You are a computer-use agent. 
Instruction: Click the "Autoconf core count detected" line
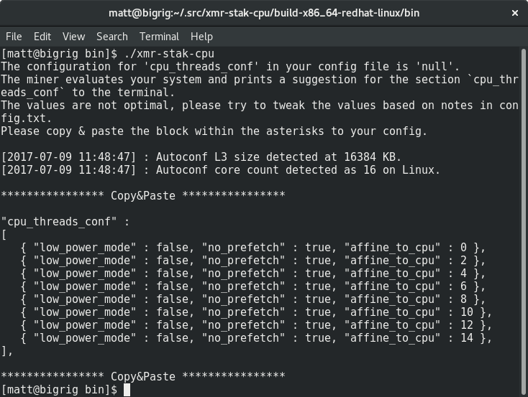click(221, 169)
